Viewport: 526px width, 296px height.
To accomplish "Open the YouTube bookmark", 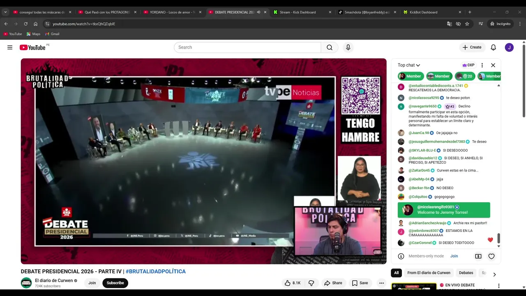I will click(x=13, y=34).
